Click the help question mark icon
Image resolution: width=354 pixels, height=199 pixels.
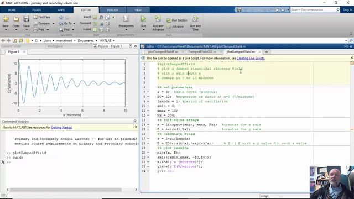click(x=283, y=10)
